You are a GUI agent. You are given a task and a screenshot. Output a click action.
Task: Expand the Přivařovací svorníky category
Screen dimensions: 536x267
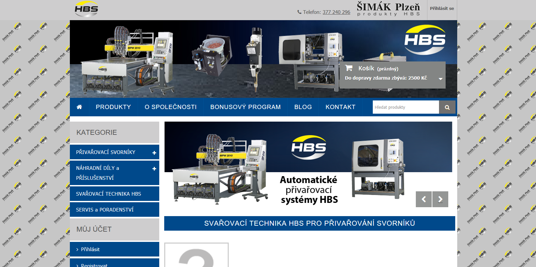point(154,153)
